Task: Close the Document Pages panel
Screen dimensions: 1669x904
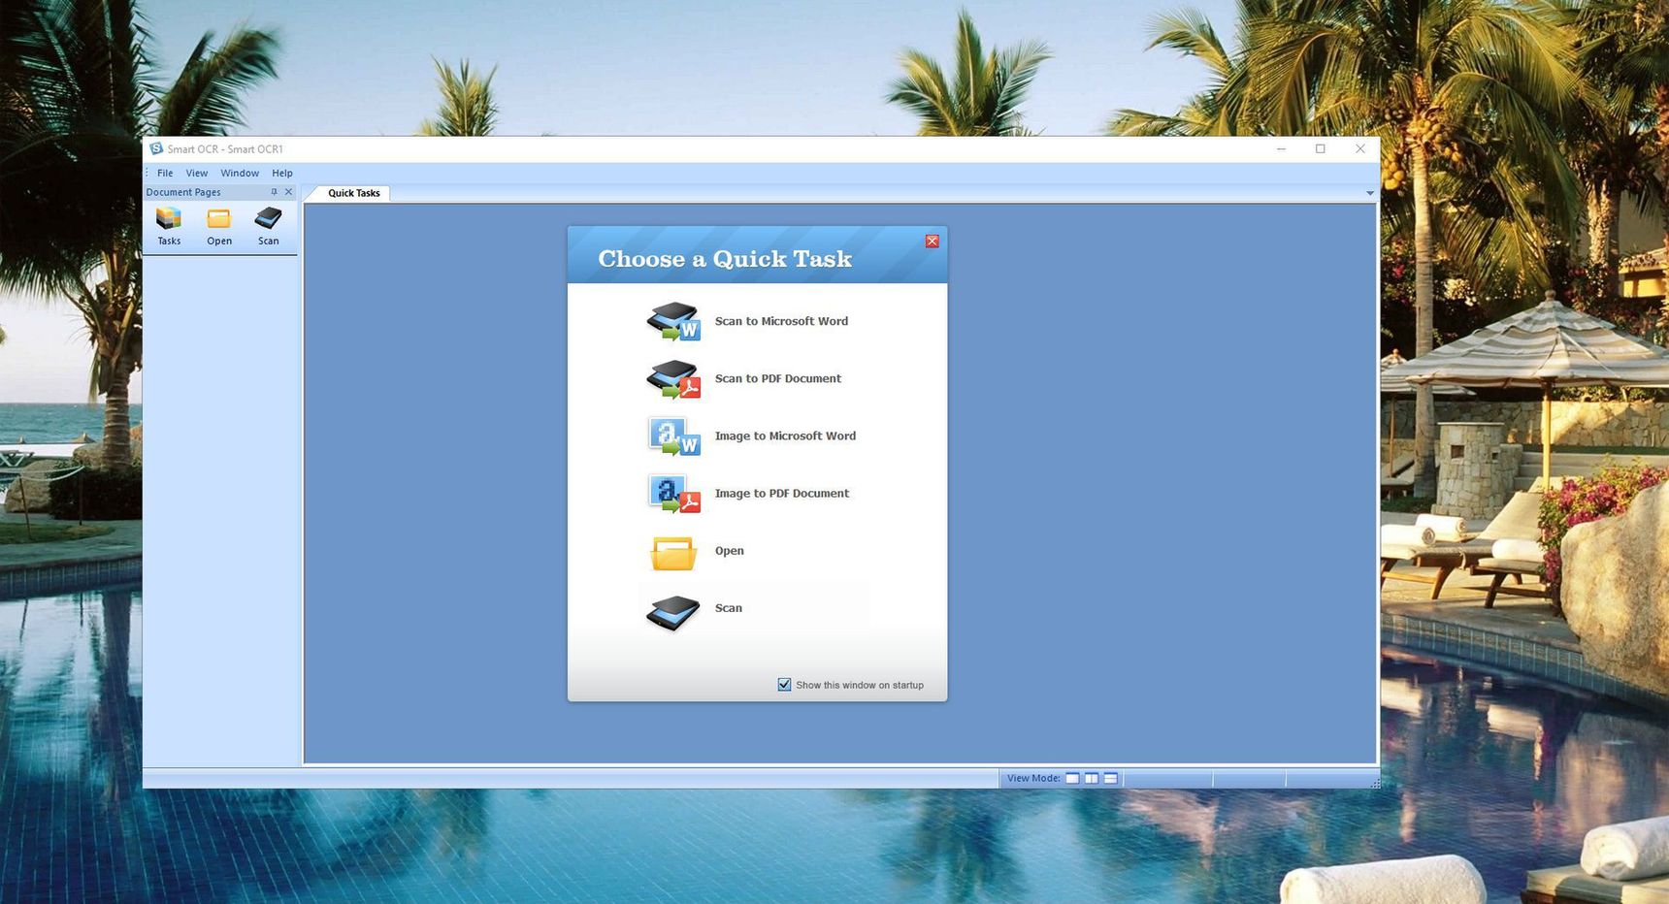Action: click(288, 192)
